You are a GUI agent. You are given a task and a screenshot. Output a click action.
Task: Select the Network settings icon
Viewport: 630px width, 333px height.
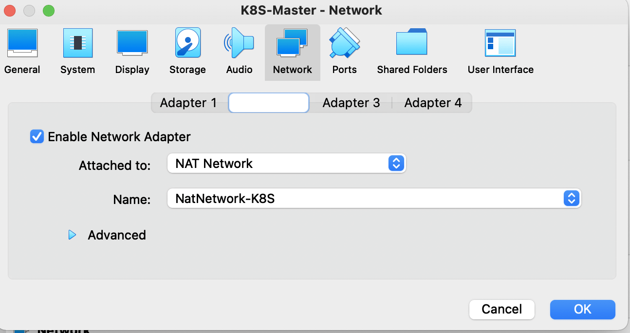click(x=292, y=43)
